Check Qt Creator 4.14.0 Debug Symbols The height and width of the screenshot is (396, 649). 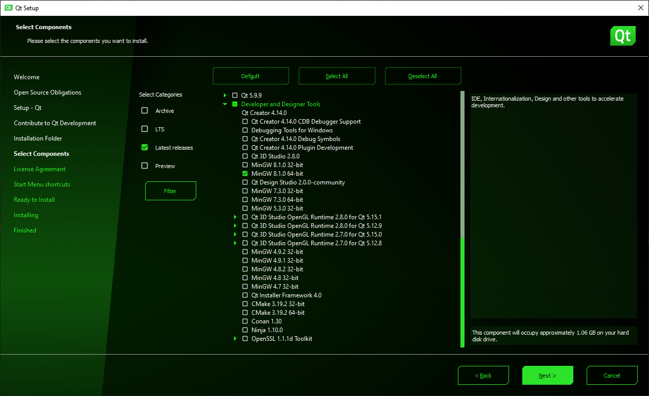tap(245, 139)
